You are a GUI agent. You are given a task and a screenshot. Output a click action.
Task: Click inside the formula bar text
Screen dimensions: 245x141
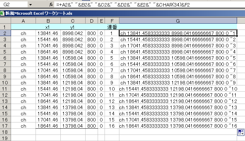click(138, 5)
